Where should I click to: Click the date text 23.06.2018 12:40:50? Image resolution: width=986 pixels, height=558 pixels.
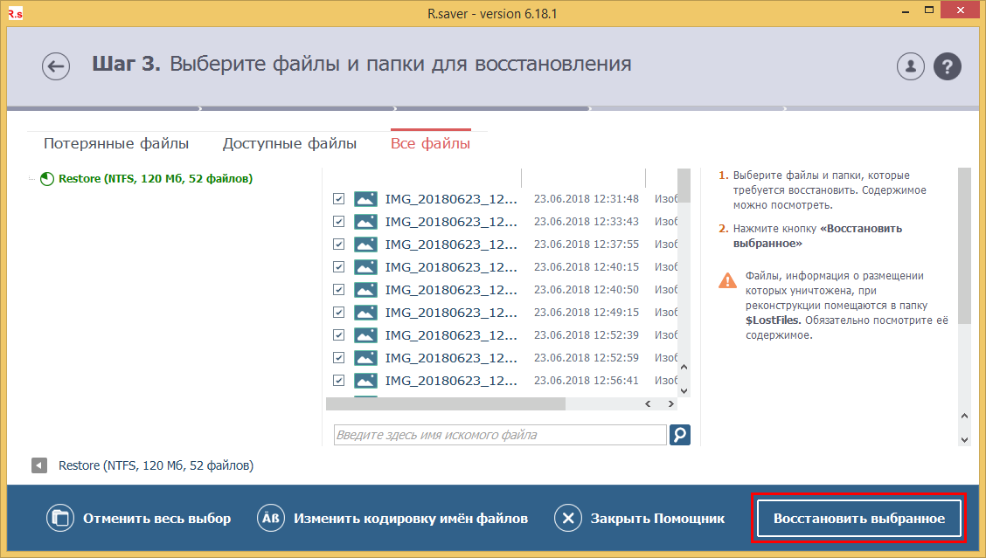586,290
